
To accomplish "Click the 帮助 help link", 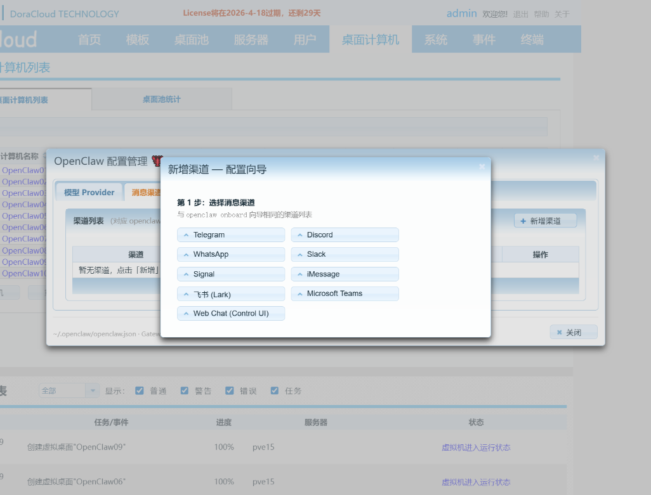I will pos(541,14).
